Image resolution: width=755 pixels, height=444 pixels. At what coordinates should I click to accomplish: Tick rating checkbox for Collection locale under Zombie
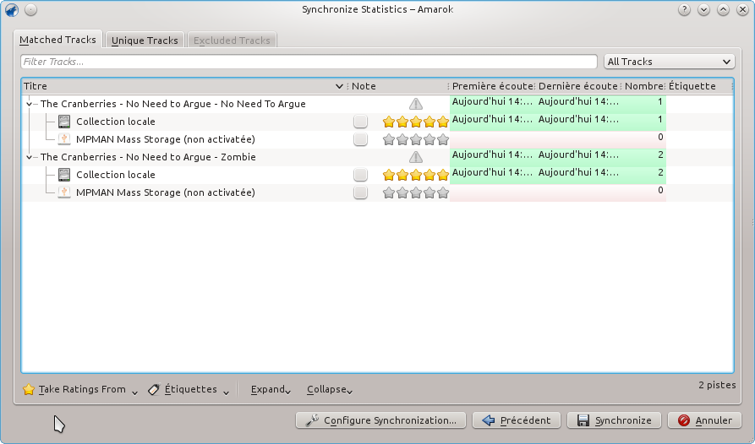(360, 175)
